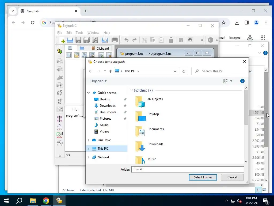The width and height of the screenshot is (274, 206).
Task: Click the Cancel button in the dialog
Action: (232, 177)
